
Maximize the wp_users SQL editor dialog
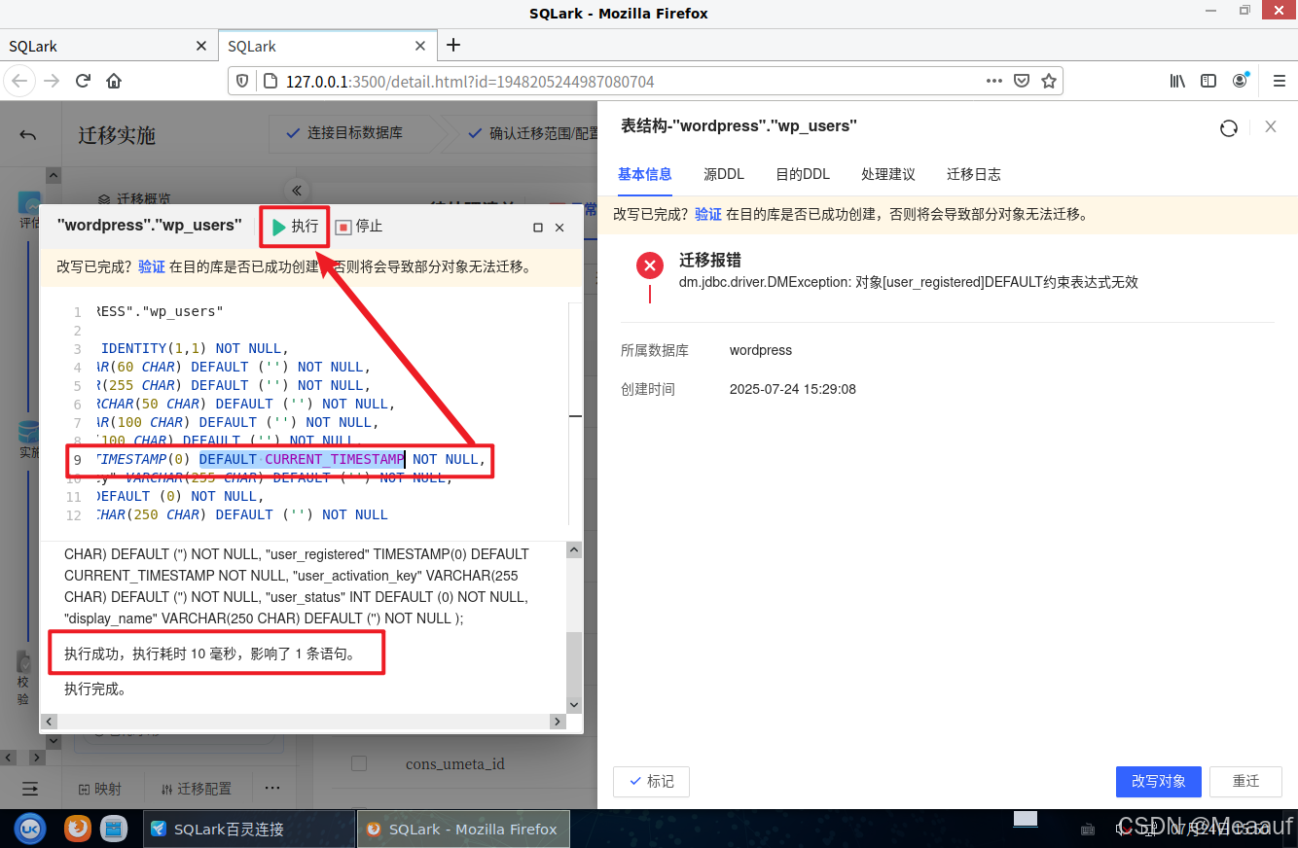[538, 227]
